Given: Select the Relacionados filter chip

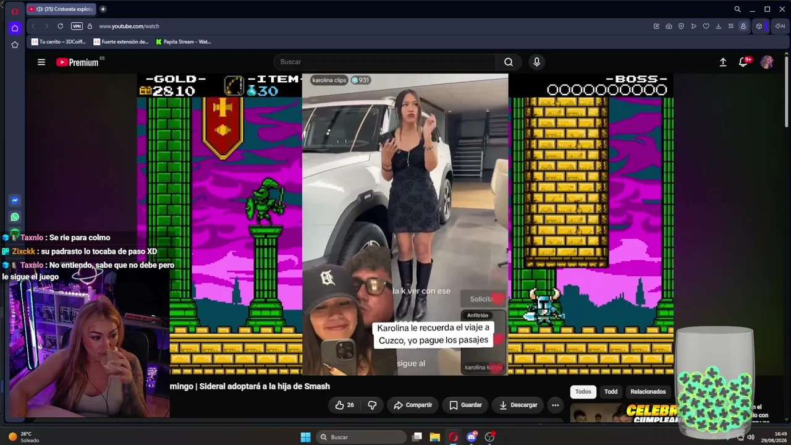Looking at the screenshot, I should [648, 392].
